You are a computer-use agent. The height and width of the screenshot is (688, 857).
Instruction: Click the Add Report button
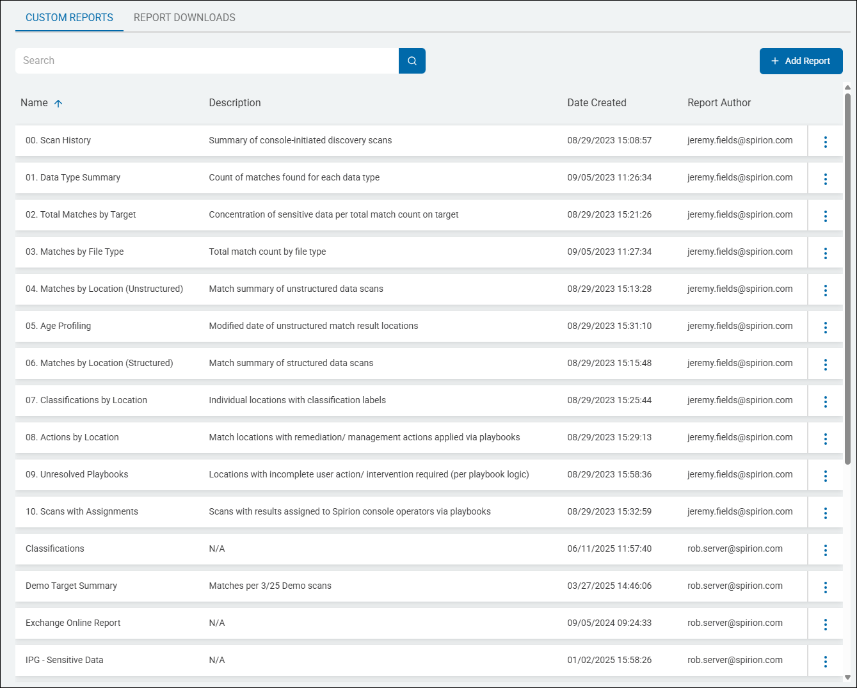click(x=801, y=61)
